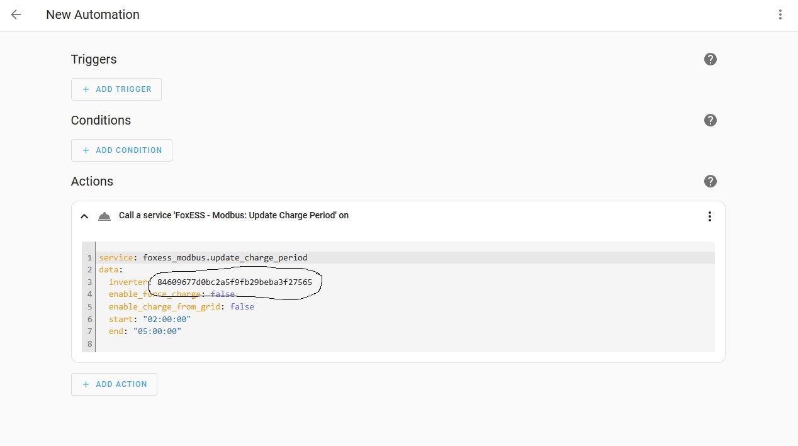Open help for the Conditions section
Image resolution: width=798 pixels, height=446 pixels.
[x=710, y=120]
